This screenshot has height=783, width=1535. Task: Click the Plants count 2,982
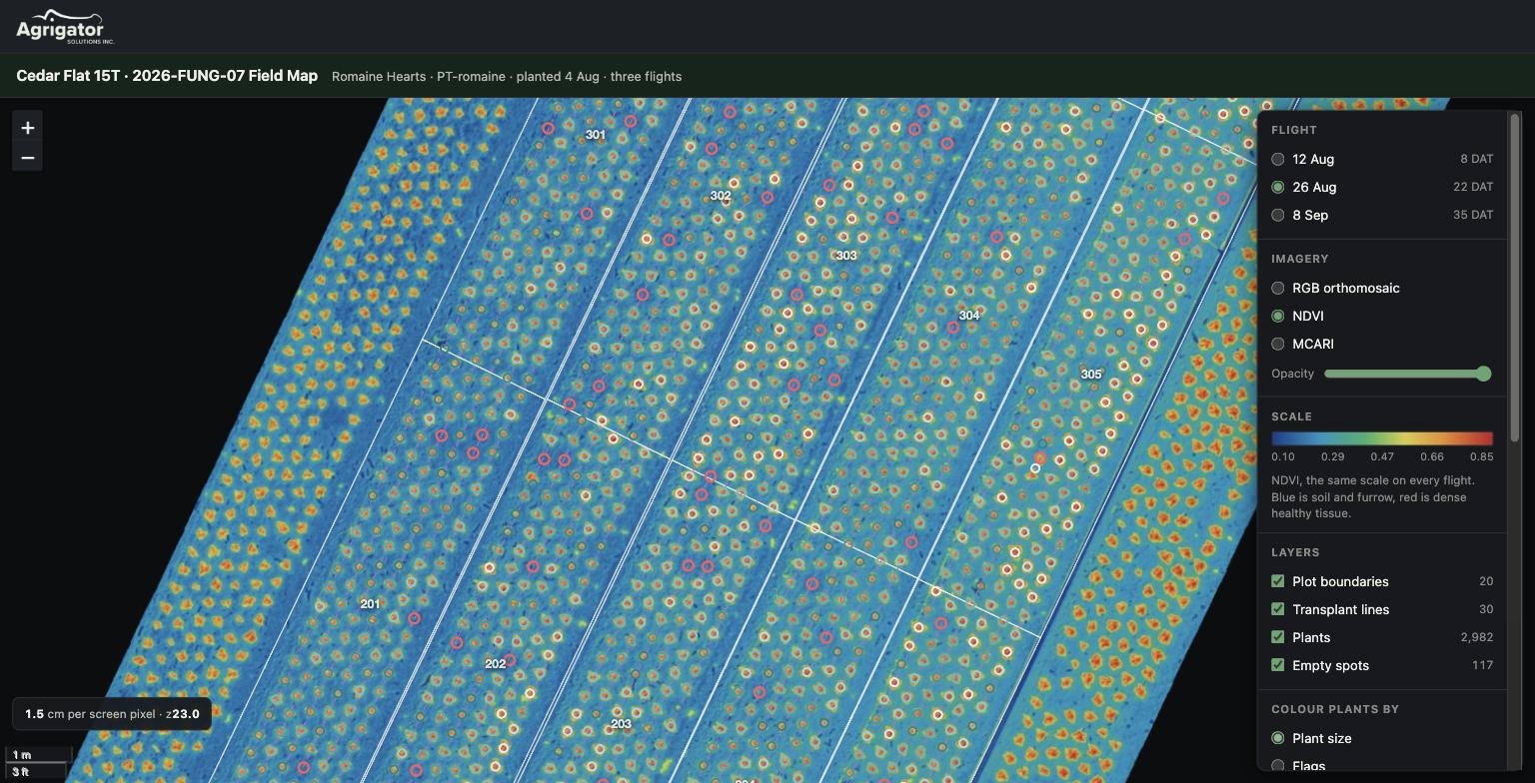click(x=1475, y=637)
